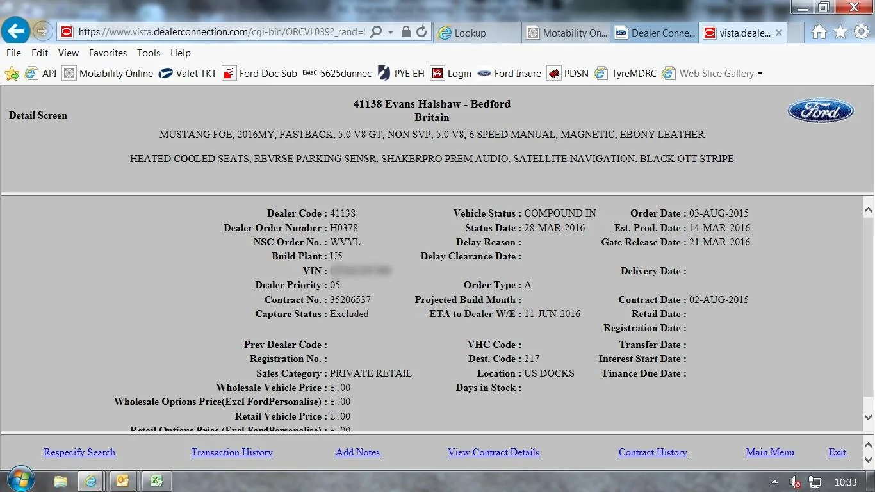Open the Login favorite
The height and width of the screenshot is (492, 875).
pos(452,74)
